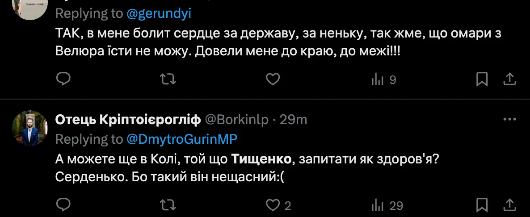The height and width of the screenshot is (217, 530).
Task: Share the tweet by @Borkinlp
Action: [x=510, y=205]
